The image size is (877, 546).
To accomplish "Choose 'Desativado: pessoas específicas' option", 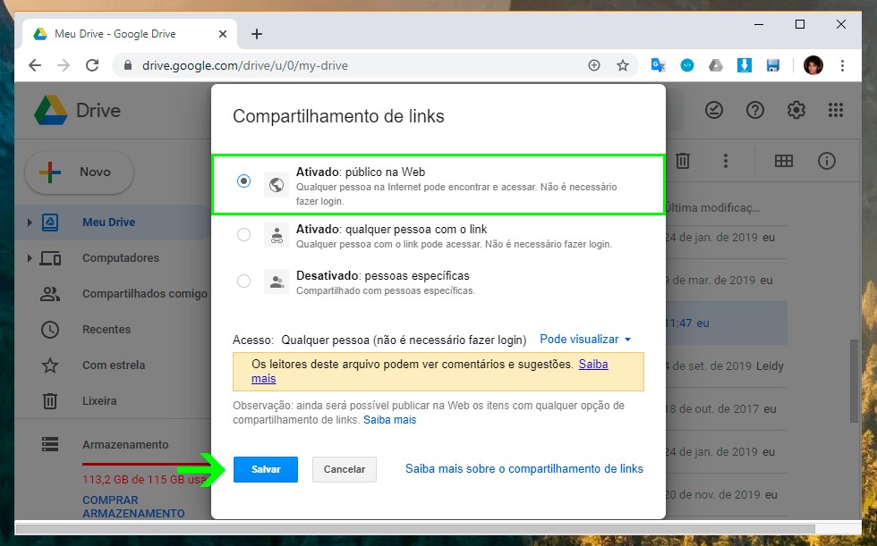I will coord(244,281).
